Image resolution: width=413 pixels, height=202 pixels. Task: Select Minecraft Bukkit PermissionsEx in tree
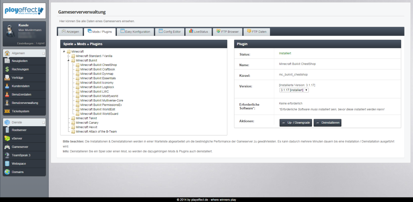click(101, 105)
